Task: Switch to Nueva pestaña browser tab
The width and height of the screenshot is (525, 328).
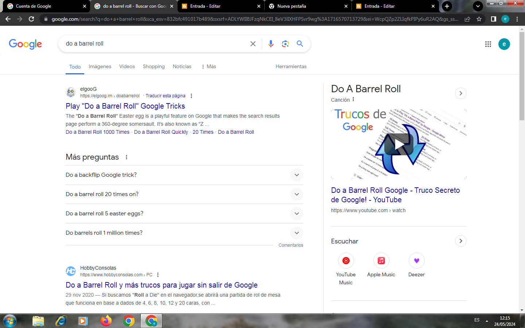Action: tap(308, 6)
